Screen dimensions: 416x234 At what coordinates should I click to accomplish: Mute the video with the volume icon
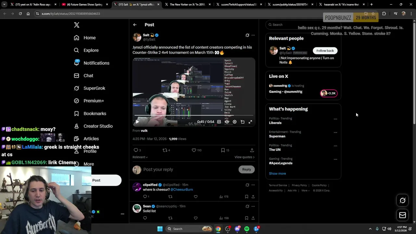[227, 122]
